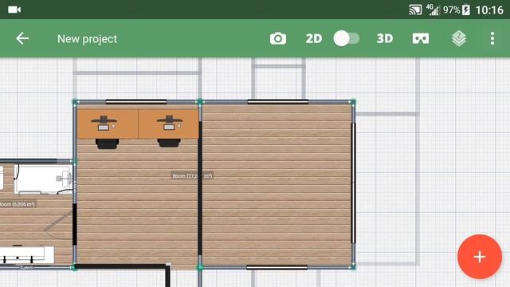Select the bottom-right room corner handle
Viewport: 510px width, 287px height.
(x=353, y=267)
